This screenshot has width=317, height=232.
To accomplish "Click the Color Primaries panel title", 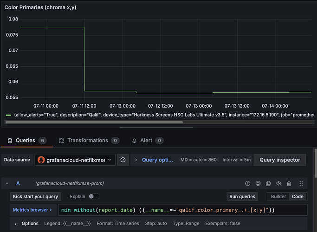I will pyautogui.click(x=40, y=7).
